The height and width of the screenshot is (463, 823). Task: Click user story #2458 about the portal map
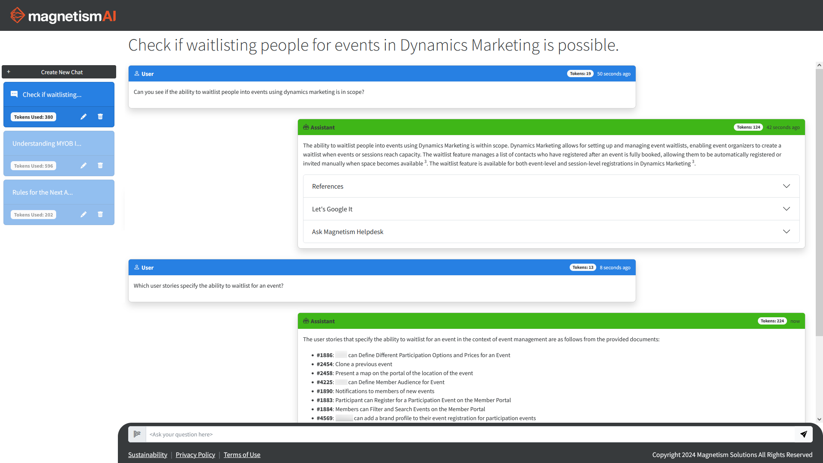(x=395, y=373)
